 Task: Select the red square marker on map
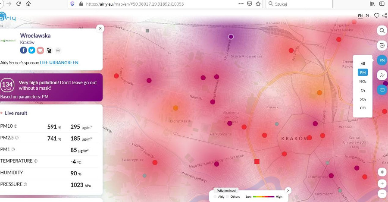click(257, 161)
